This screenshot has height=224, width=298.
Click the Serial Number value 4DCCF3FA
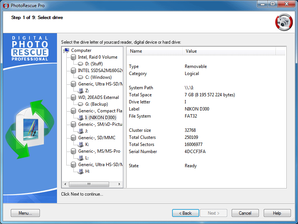pos(195,152)
